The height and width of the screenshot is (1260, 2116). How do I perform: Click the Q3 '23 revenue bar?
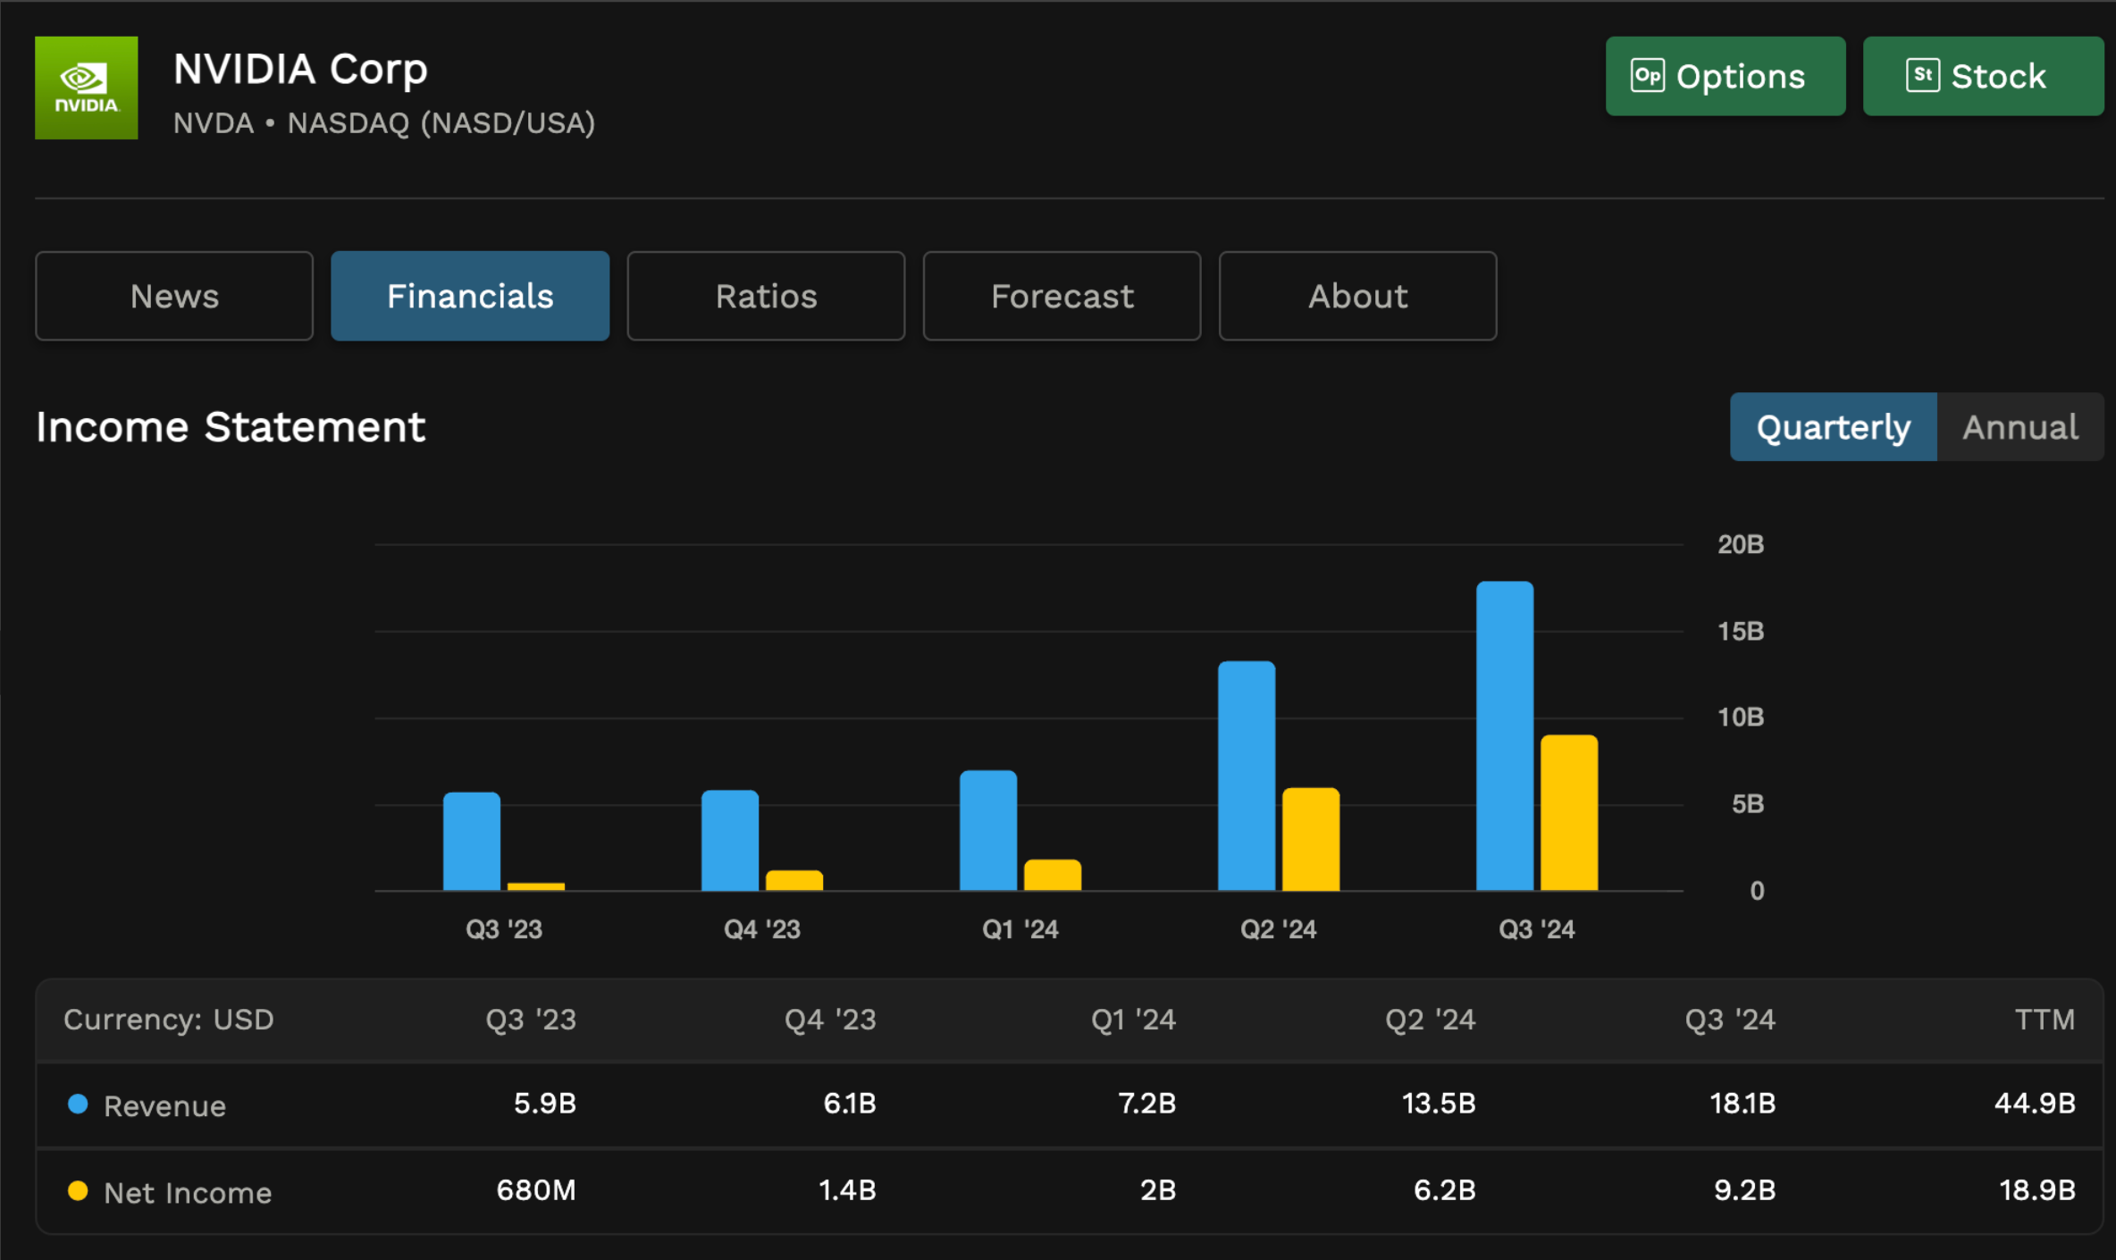tap(472, 841)
